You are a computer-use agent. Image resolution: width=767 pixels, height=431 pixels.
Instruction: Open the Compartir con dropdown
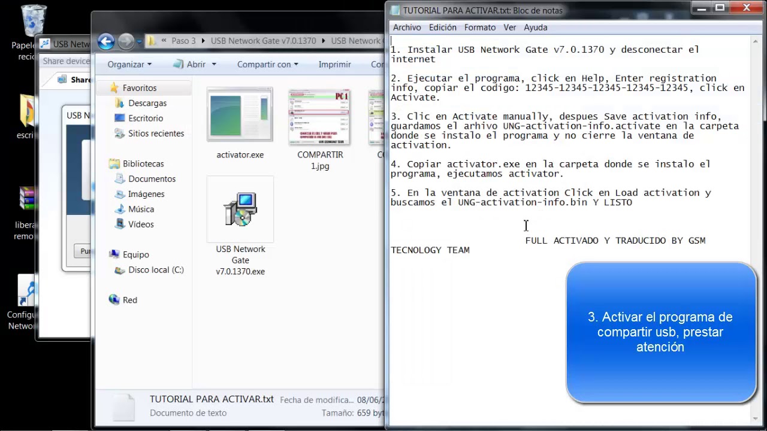(x=267, y=64)
